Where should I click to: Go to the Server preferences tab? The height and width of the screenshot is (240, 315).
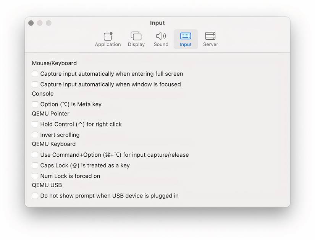(x=210, y=39)
